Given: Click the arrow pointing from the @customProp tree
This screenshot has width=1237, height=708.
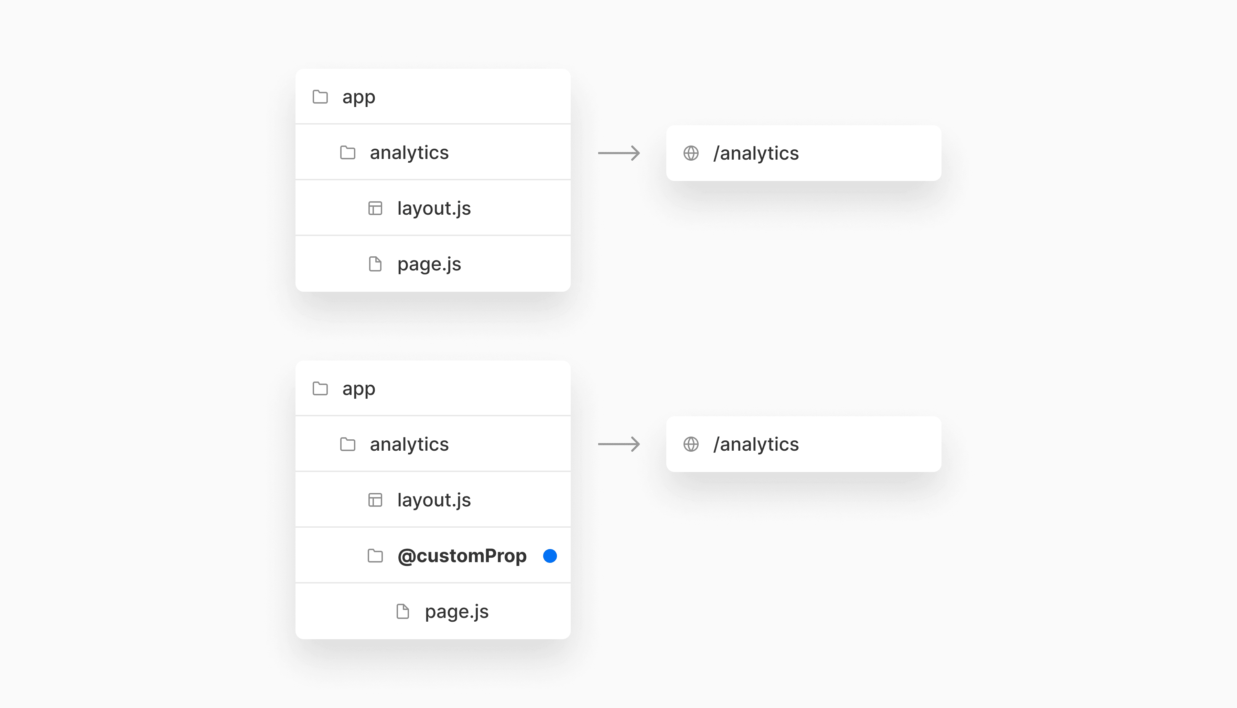Looking at the screenshot, I should click(618, 444).
